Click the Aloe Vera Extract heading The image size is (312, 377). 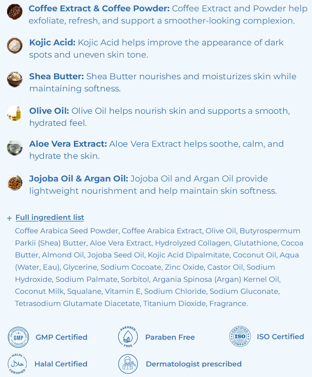click(68, 144)
